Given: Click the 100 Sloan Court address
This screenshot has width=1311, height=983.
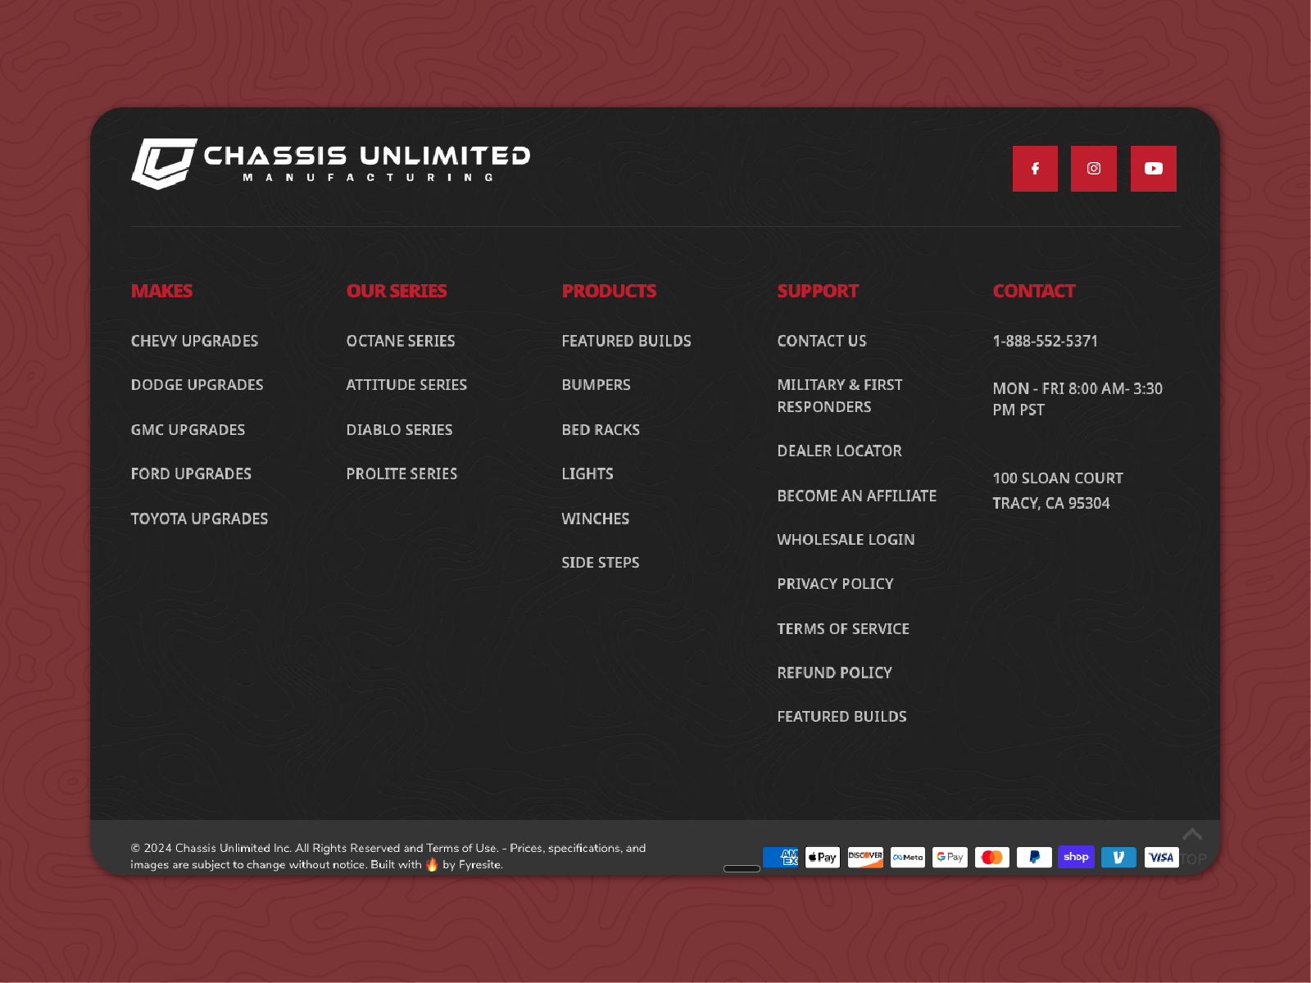Looking at the screenshot, I should 1058,478.
